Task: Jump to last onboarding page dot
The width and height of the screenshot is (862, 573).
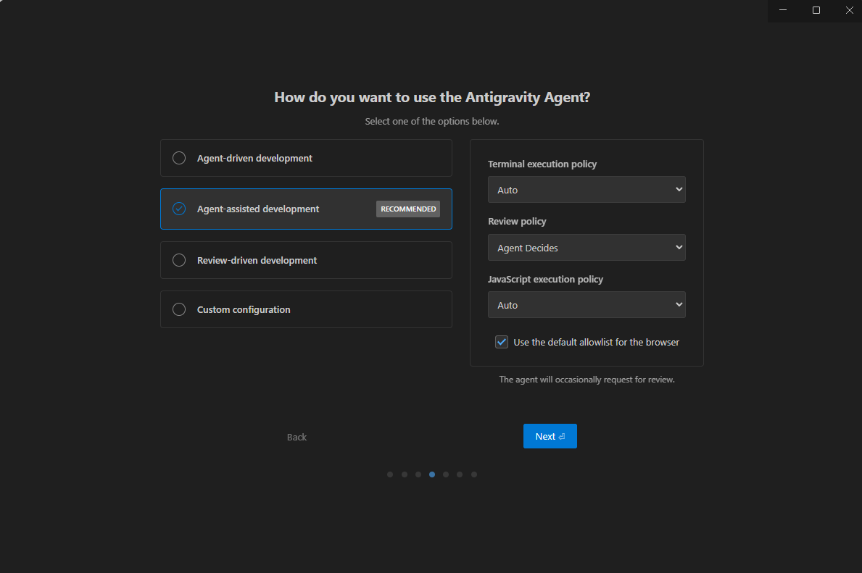Action: [474, 474]
